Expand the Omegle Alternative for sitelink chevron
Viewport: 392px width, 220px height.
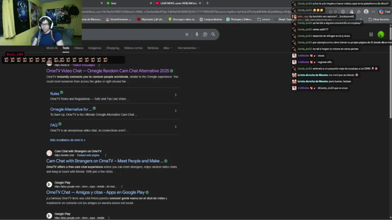pos(175,111)
